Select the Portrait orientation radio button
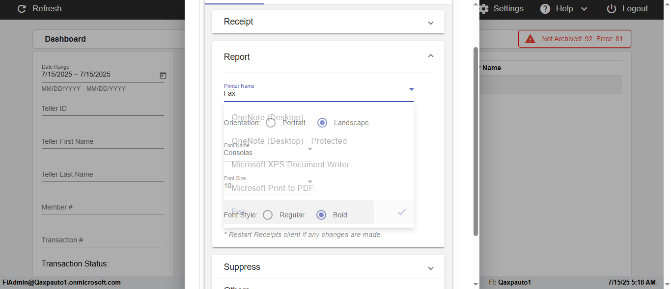 271,123
